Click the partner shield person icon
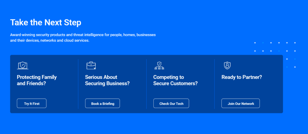308x134 pixels. click(227, 66)
